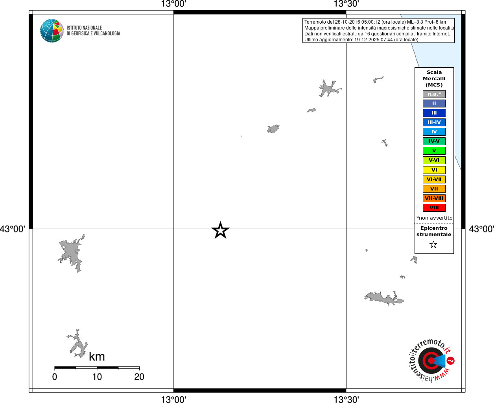Click the red question mark badge on the logo
The width and height of the screenshot is (494, 403).
click(451, 361)
